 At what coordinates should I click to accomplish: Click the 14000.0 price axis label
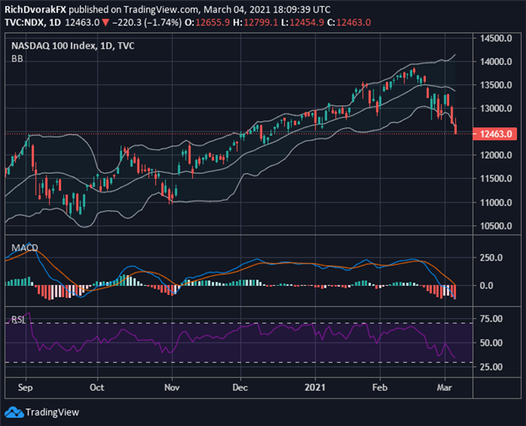click(x=496, y=62)
